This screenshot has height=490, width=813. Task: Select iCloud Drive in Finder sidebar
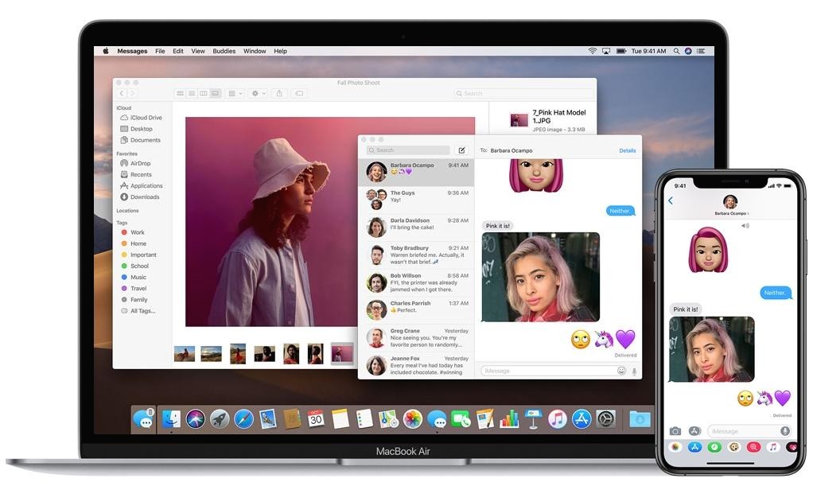pyautogui.click(x=141, y=118)
